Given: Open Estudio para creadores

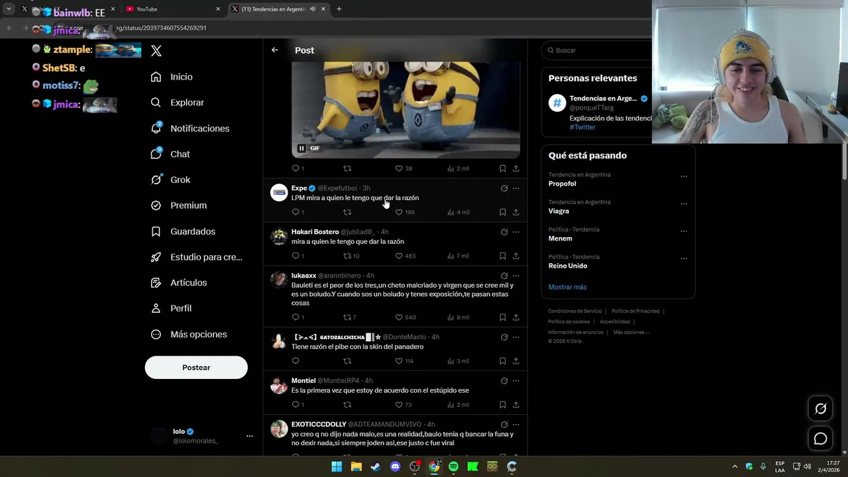Looking at the screenshot, I should coord(196,257).
